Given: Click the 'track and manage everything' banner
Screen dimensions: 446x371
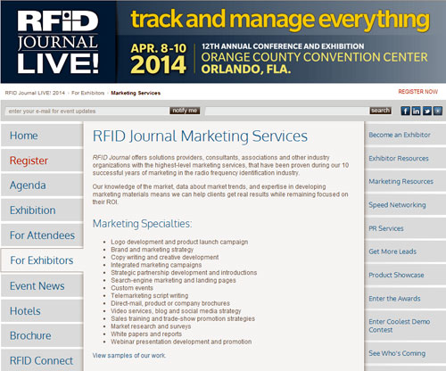Looking at the screenshot, I should [x=280, y=20].
